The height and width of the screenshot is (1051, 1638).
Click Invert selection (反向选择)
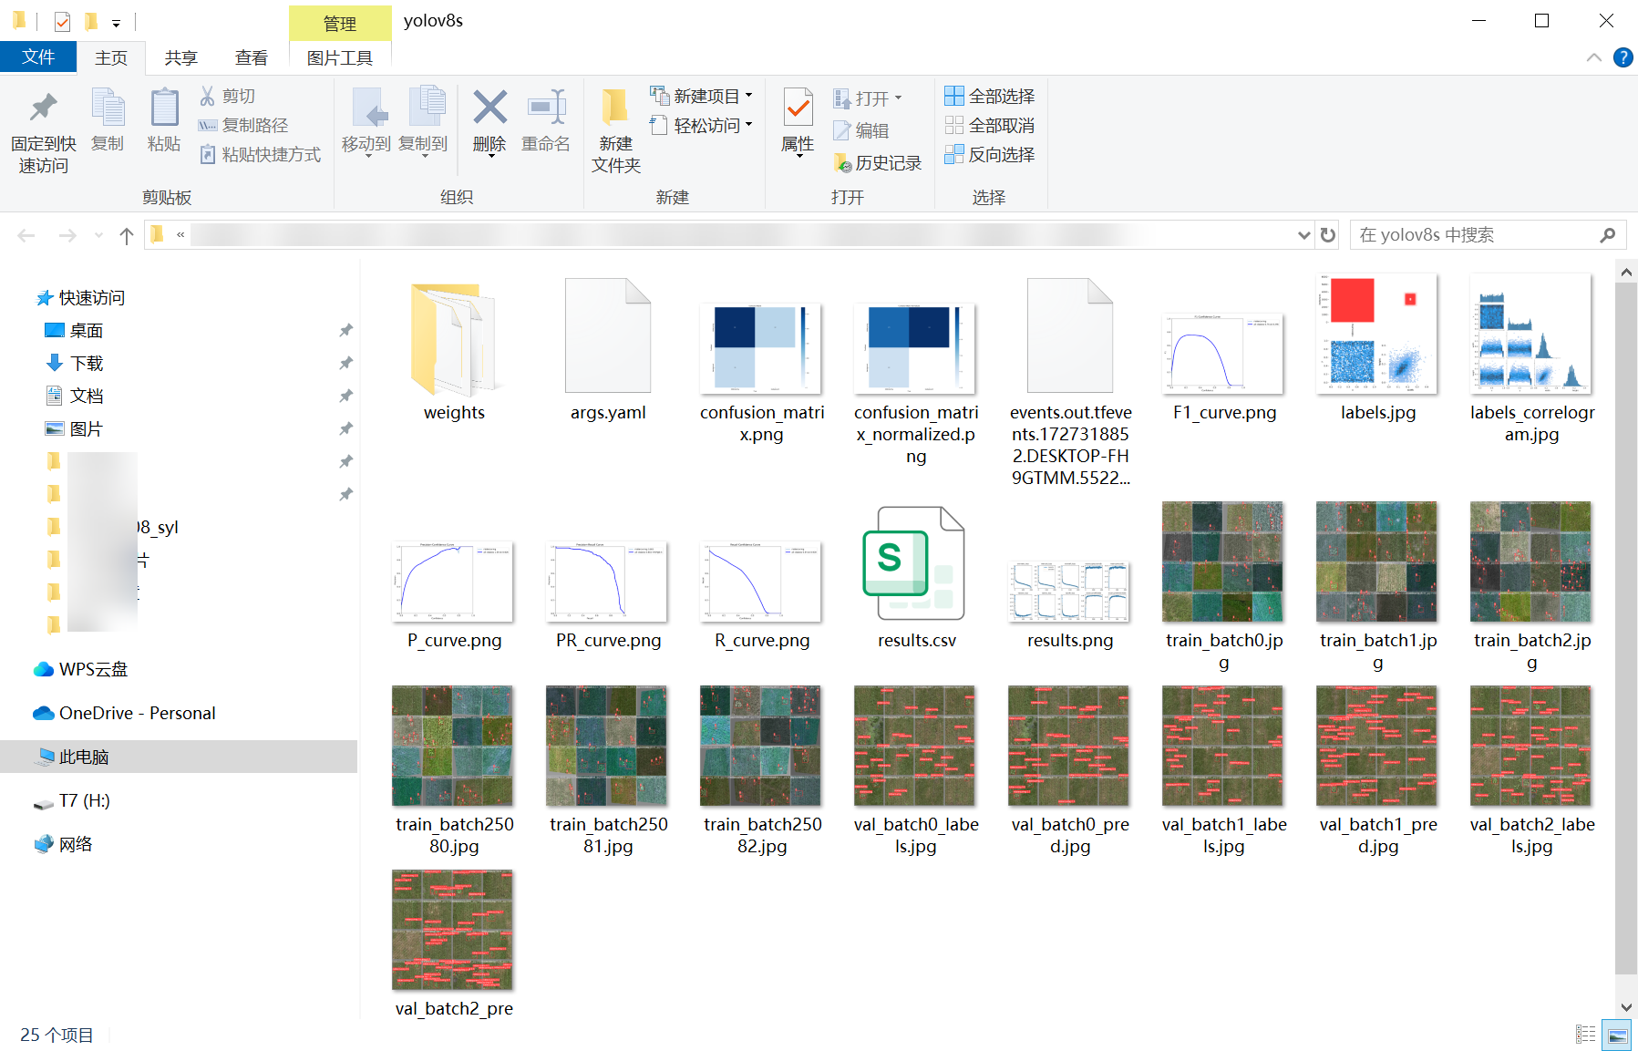[990, 154]
